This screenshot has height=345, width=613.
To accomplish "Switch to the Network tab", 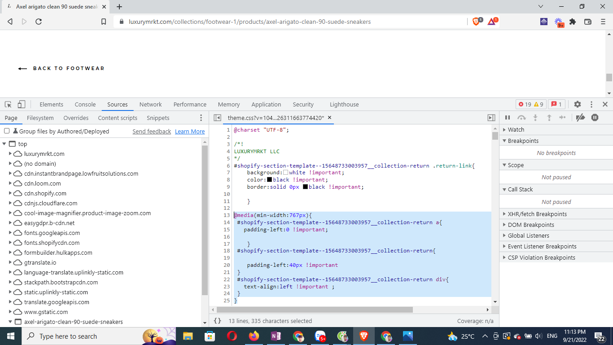I will (x=150, y=104).
